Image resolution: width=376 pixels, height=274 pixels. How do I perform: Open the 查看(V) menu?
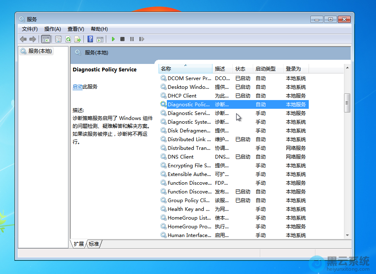(x=76, y=29)
